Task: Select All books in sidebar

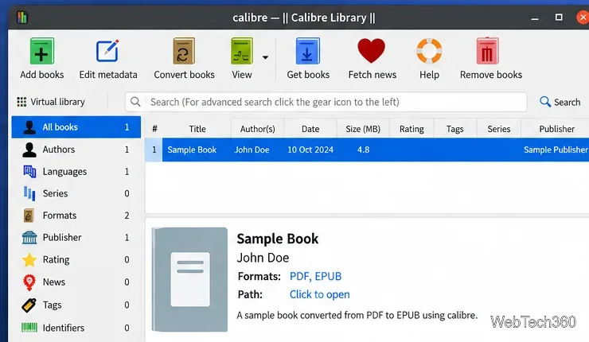Action: [x=76, y=127]
